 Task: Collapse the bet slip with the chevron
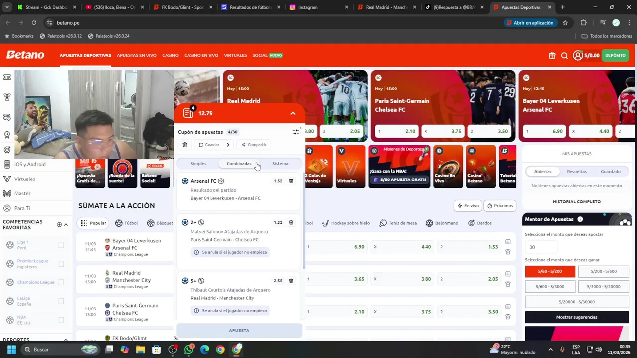[x=293, y=113]
